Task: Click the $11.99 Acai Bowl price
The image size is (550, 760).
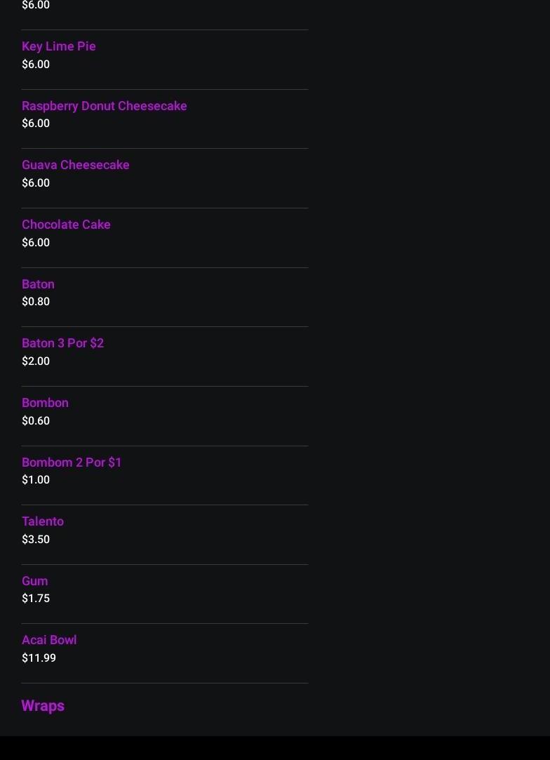Action: click(x=39, y=658)
